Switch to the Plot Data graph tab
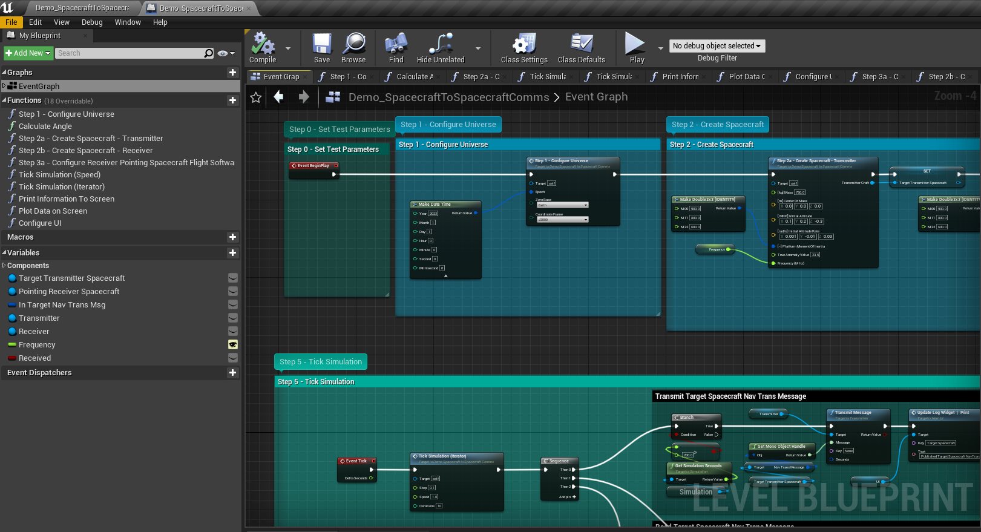The height and width of the screenshot is (532, 981). (x=746, y=76)
